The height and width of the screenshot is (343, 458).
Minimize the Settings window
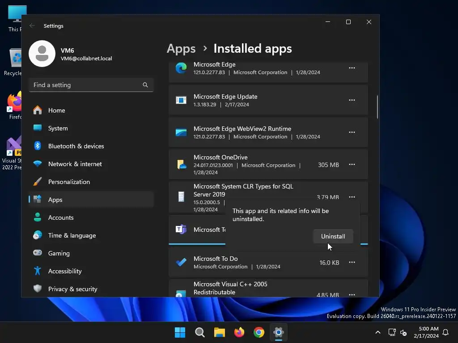click(328, 22)
